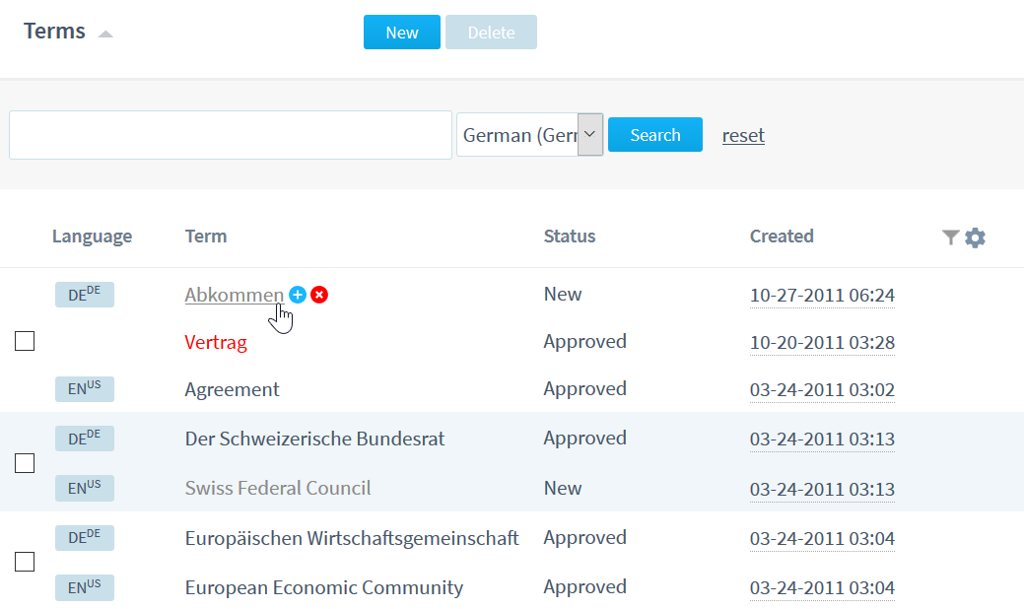This screenshot has width=1024, height=609.
Task: Click the created date 03-24-2011 03:02
Action: point(822,389)
